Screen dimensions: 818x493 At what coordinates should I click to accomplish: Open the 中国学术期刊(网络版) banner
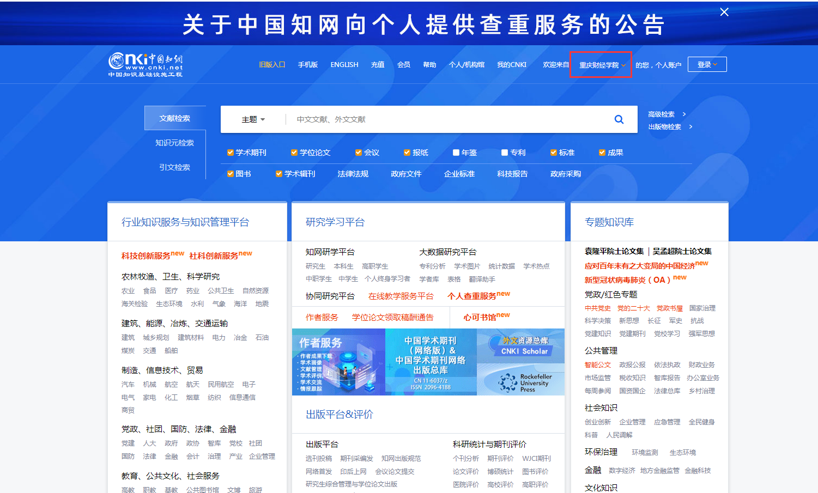click(x=431, y=362)
